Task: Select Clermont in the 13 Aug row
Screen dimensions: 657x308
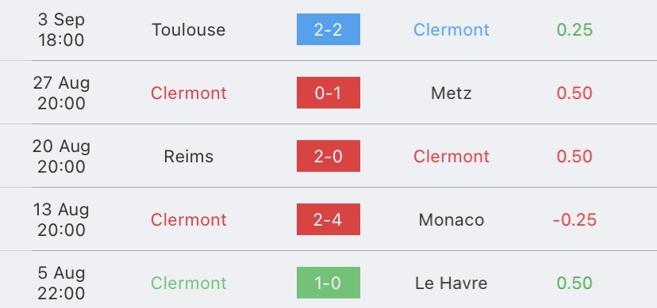Action: 189,220
